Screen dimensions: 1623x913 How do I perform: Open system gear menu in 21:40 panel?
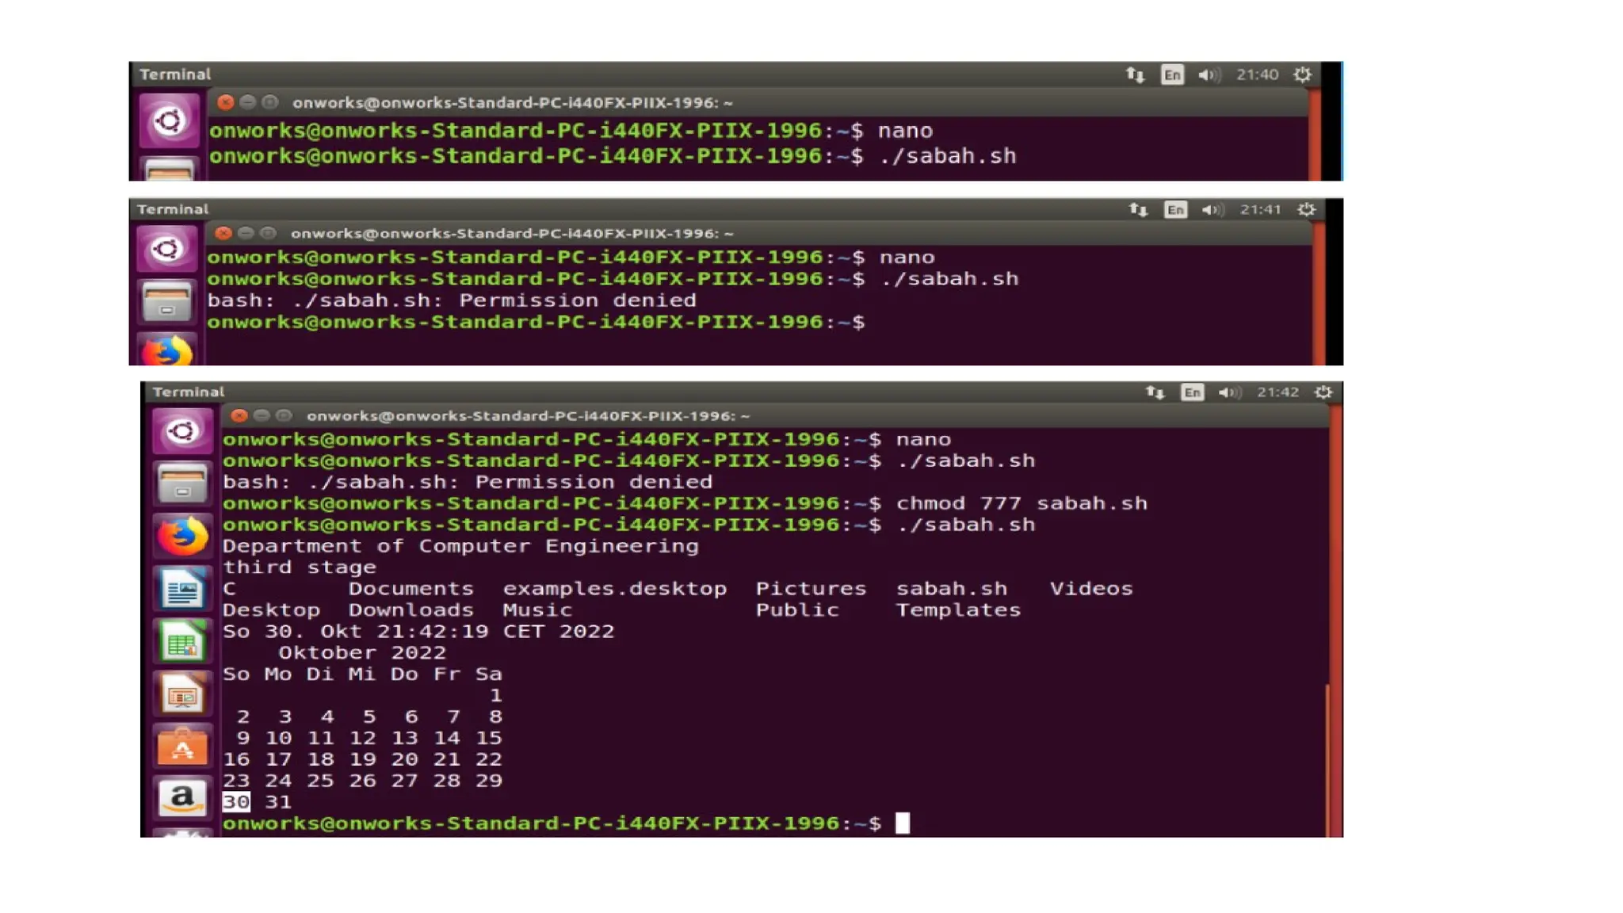tap(1302, 74)
